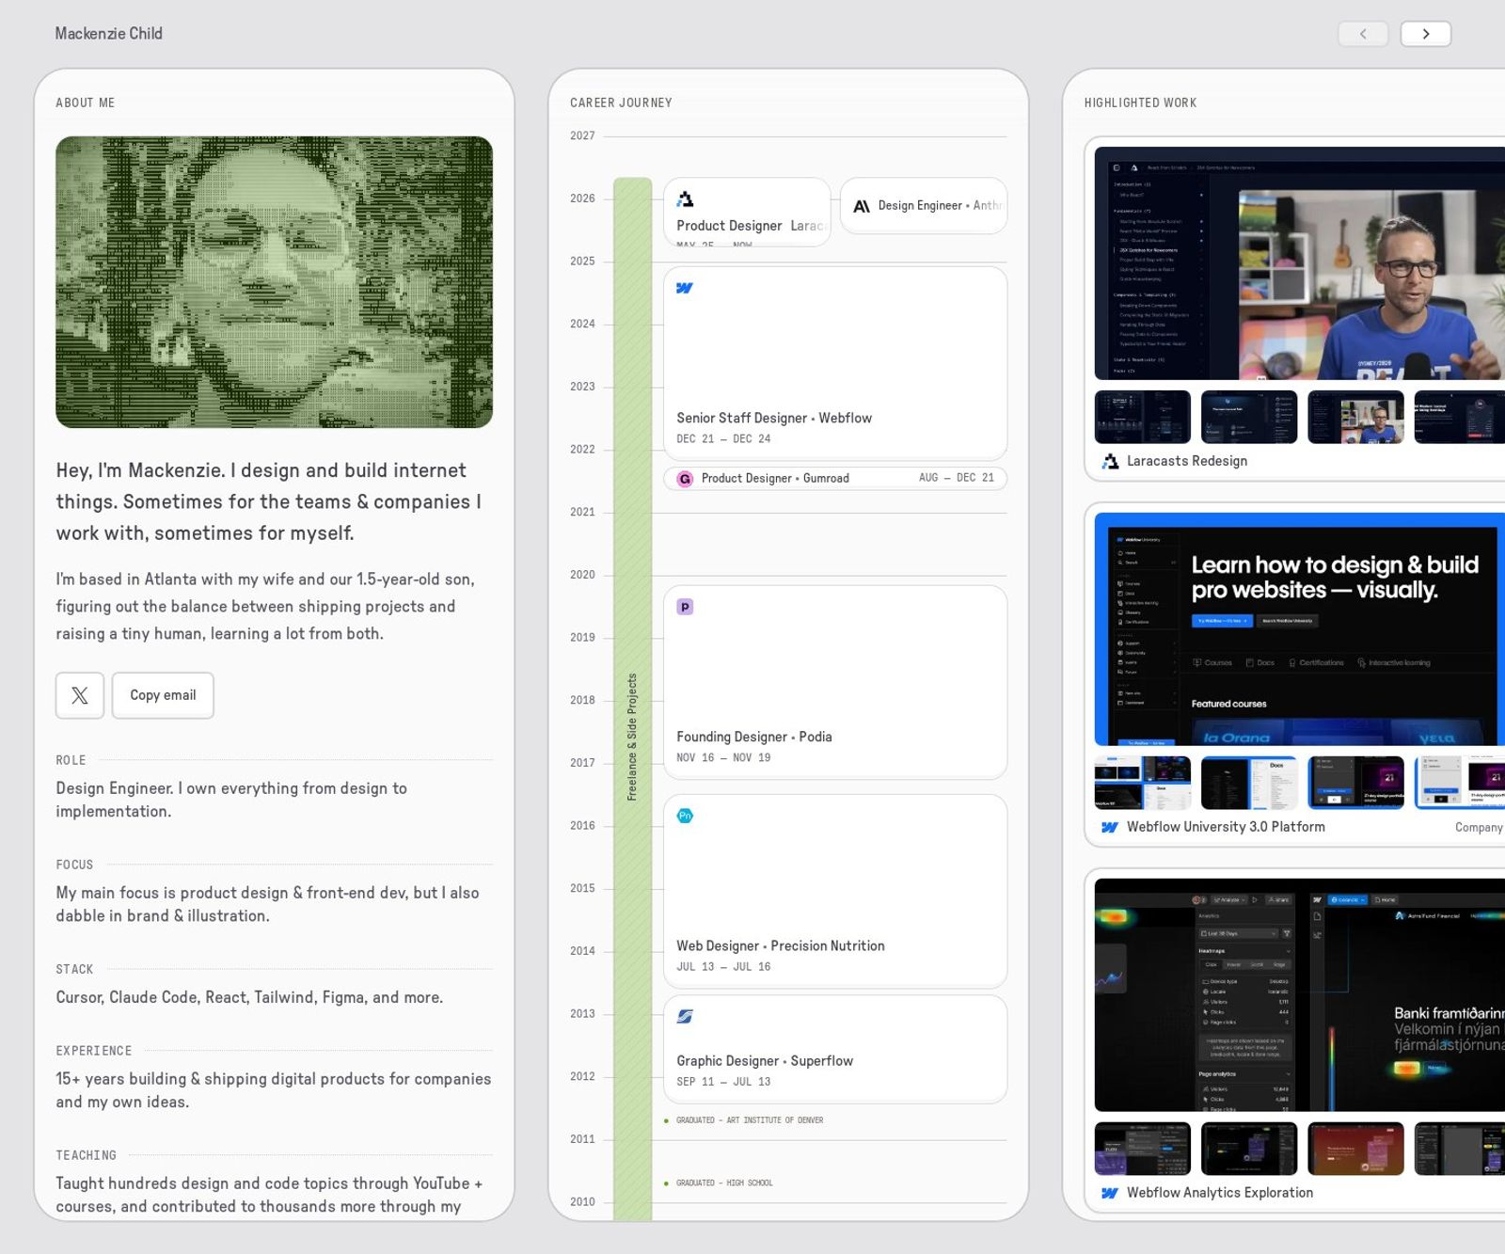This screenshot has width=1505, height=1254.
Task: Open the Founding Designer Podia card
Action: click(x=835, y=682)
